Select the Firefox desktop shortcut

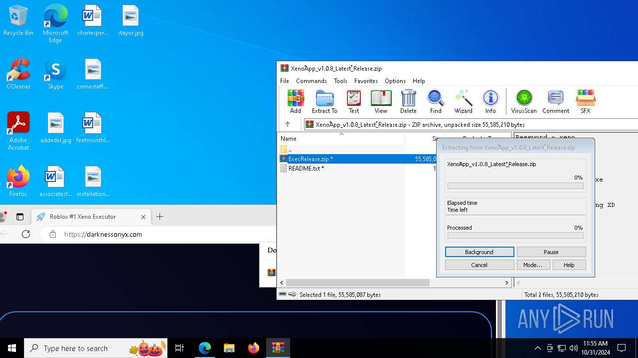point(18,182)
